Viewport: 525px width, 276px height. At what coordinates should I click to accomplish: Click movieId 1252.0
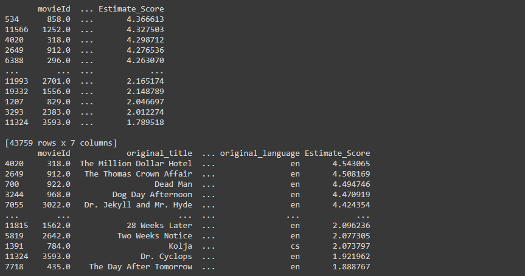tap(56, 30)
